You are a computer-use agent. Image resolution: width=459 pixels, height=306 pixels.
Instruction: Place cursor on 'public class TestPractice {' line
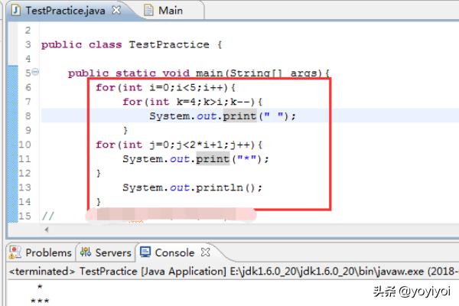(x=132, y=44)
